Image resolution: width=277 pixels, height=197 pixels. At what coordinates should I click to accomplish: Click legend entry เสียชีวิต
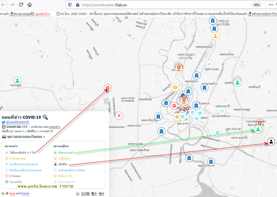coord(60,164)
